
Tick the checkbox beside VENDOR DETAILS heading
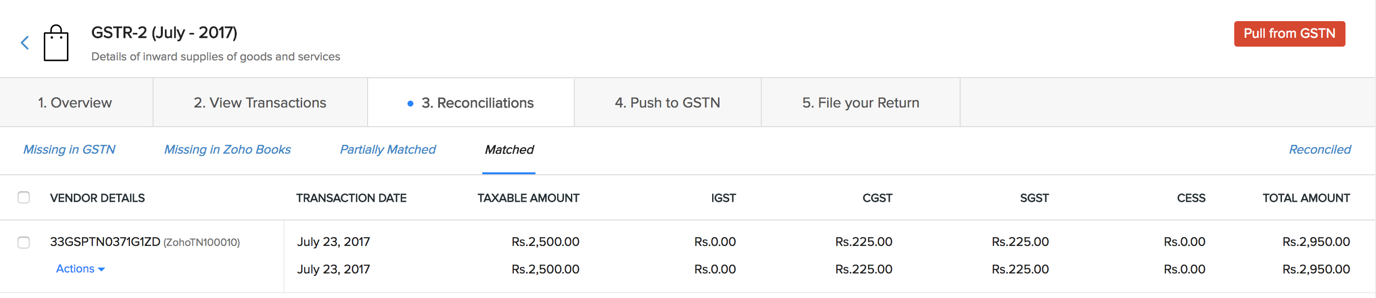(x=23, y=197)
